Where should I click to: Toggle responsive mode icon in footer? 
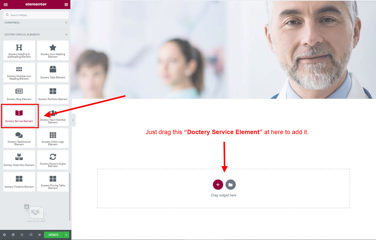[x=31, y=235]
